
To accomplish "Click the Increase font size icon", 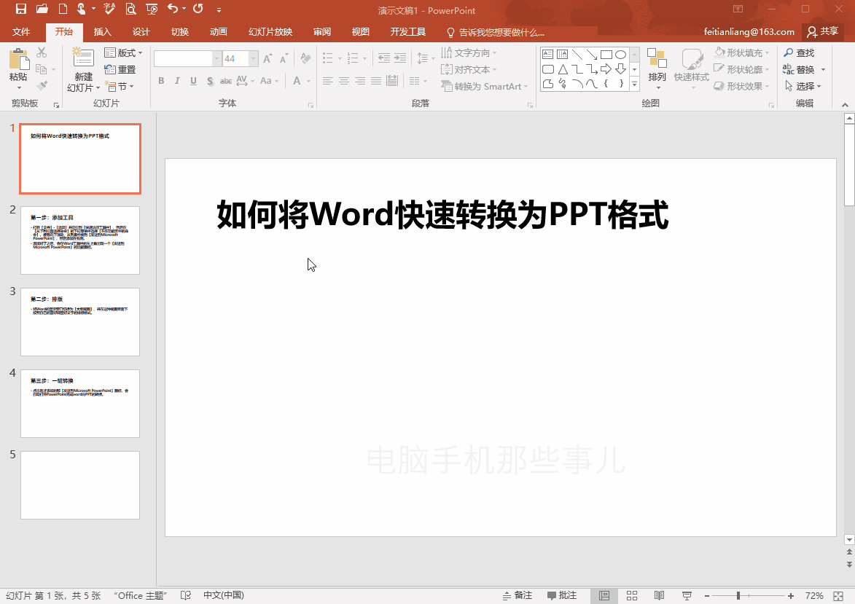I will click(268, 58).
